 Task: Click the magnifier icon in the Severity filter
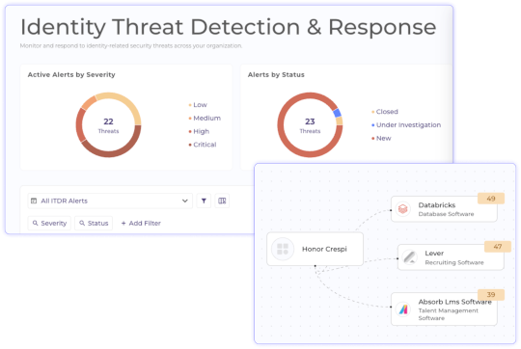[x=35, y=223]
